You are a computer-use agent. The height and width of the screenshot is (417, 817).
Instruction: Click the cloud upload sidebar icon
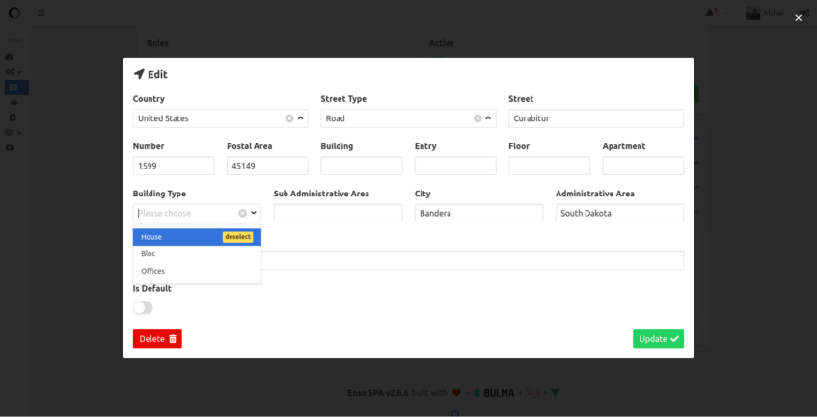(x=10, y=148)
